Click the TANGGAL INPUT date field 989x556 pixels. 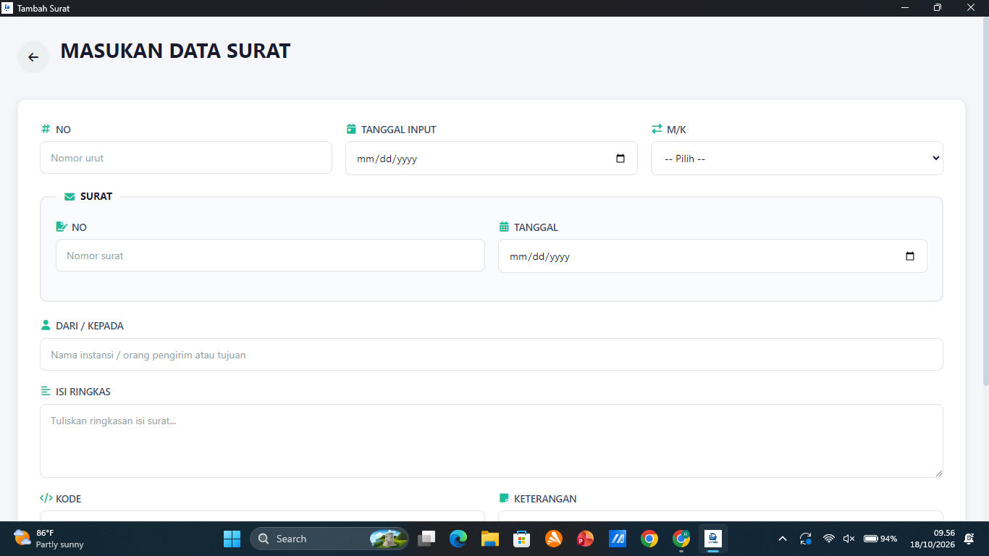coord(491,158)
